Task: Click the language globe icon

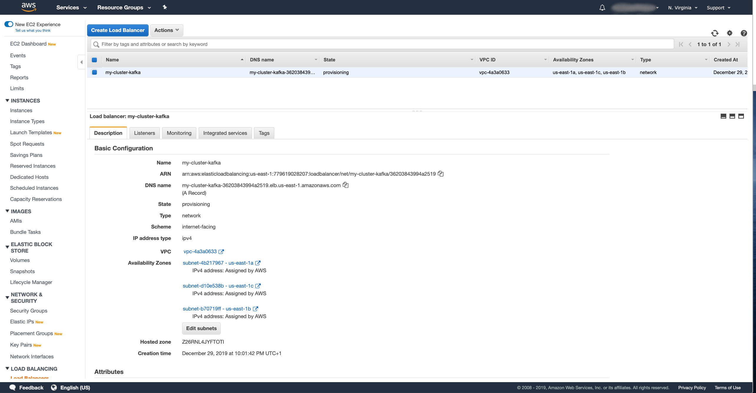Action: coord(54,387)
